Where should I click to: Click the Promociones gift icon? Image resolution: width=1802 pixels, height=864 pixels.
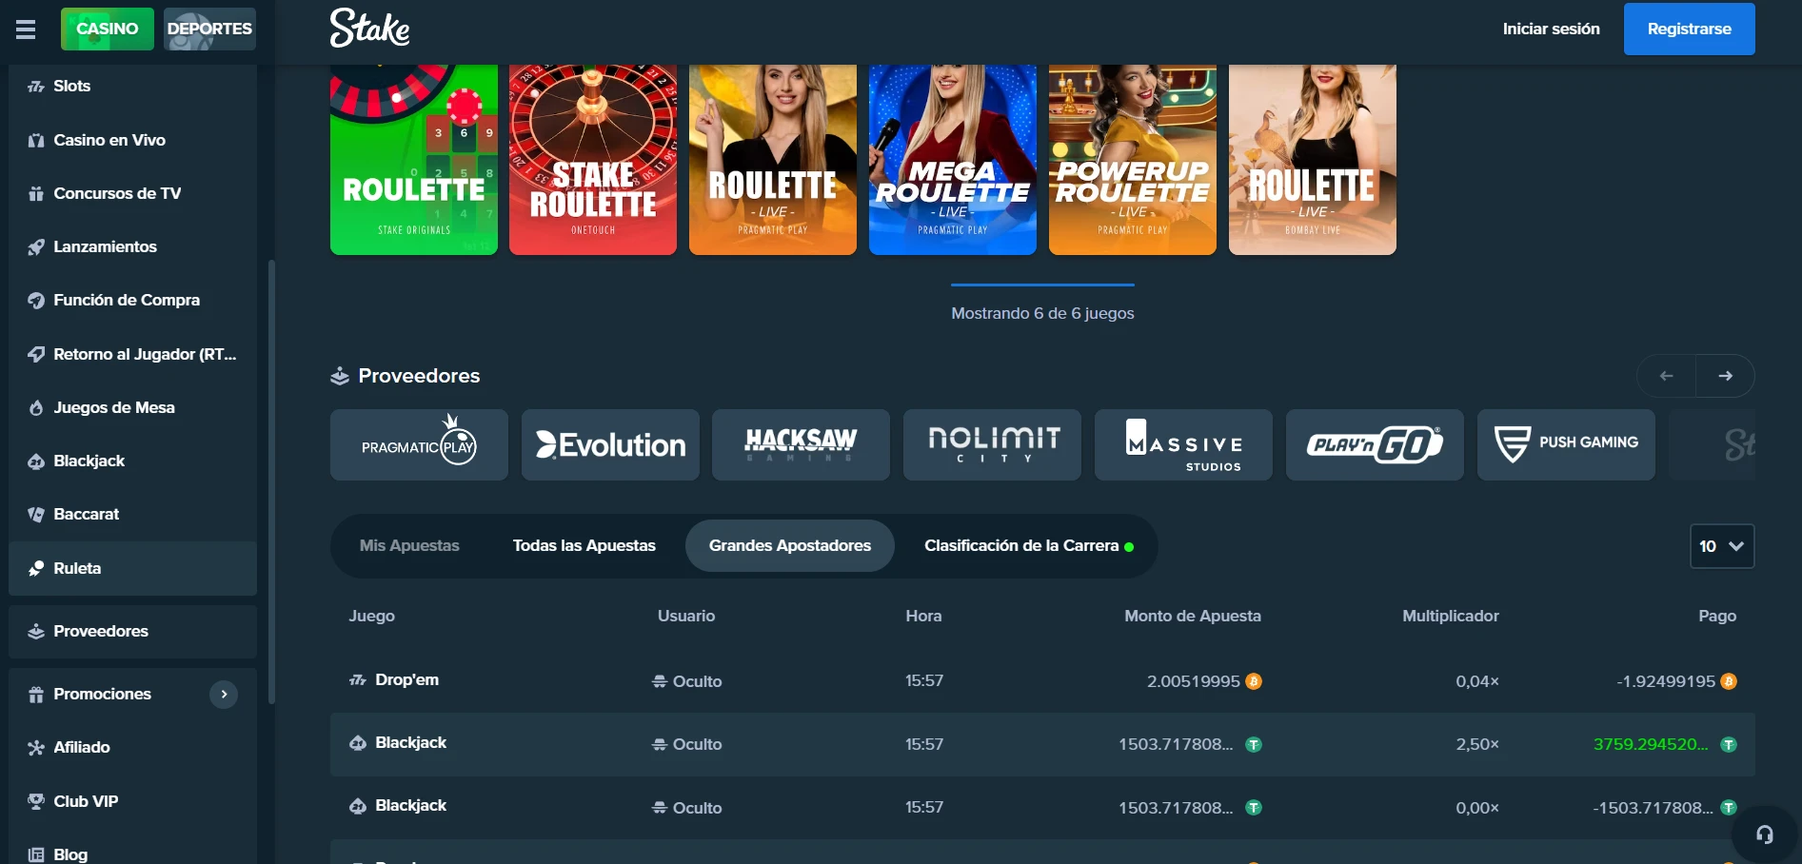[36, 695]
